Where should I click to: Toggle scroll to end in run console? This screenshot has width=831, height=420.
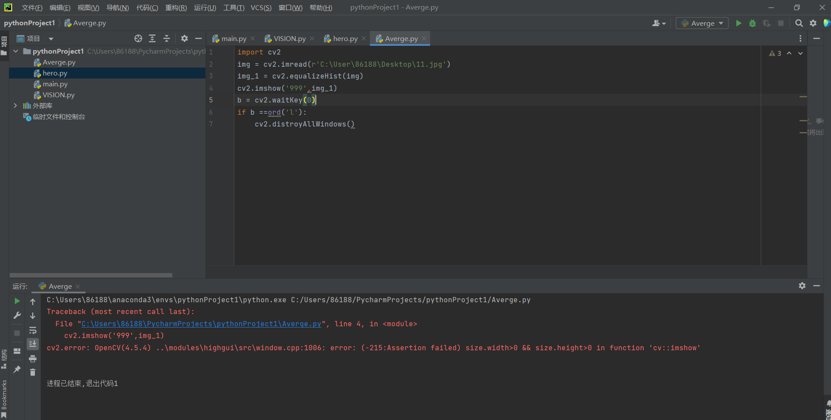pyautogui.click(x=33, y=344)
